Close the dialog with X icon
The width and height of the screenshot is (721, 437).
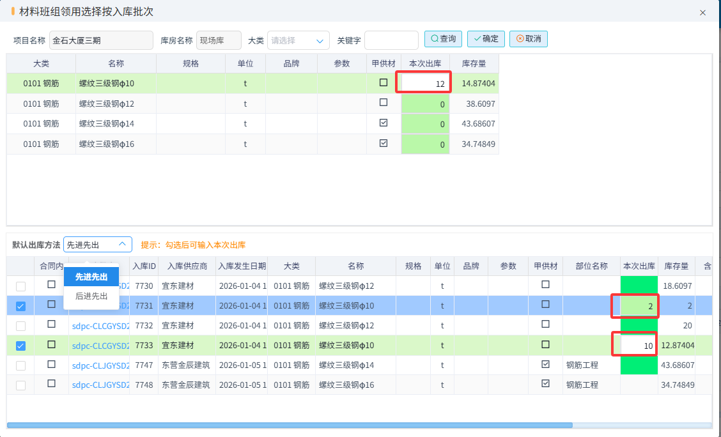coord(702,13)
